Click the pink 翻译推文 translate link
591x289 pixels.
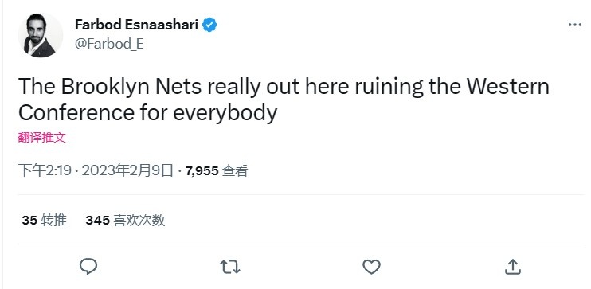pyautogui.click(x=42, y=138)
